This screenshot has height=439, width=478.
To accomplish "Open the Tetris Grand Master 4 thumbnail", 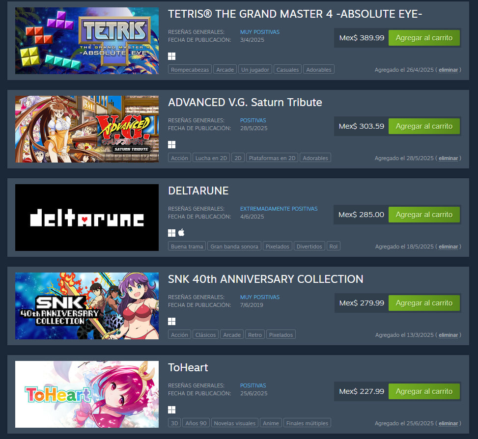I will pos(87,41).
